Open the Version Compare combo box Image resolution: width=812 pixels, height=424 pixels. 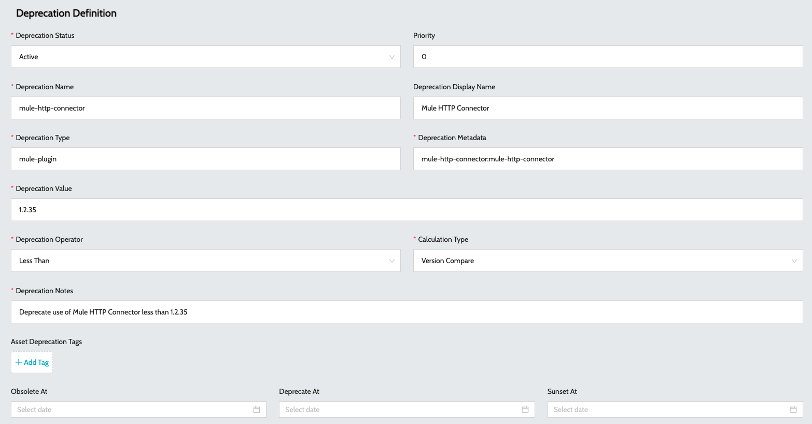point(608,261)
